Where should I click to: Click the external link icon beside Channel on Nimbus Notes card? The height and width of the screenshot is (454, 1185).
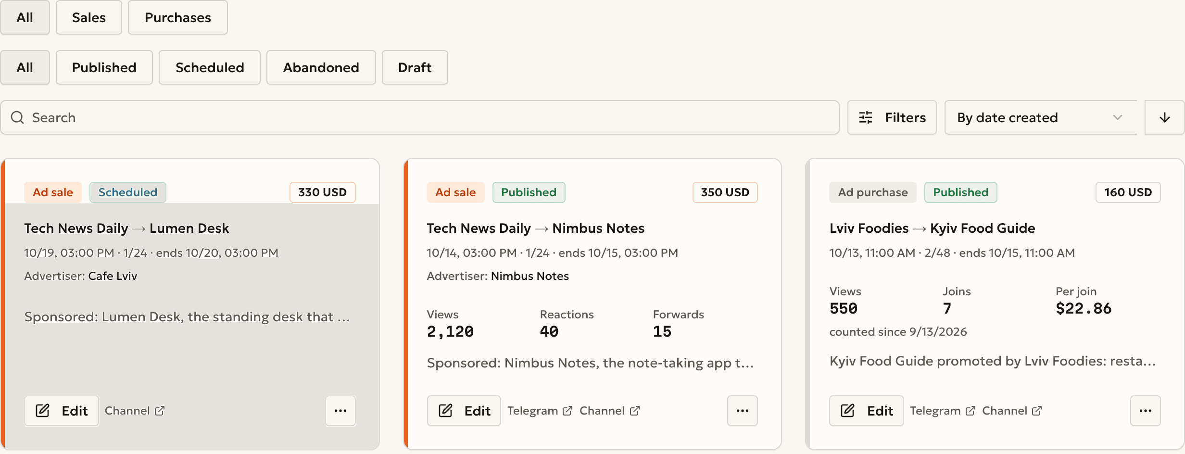click(x=635, y=411)
